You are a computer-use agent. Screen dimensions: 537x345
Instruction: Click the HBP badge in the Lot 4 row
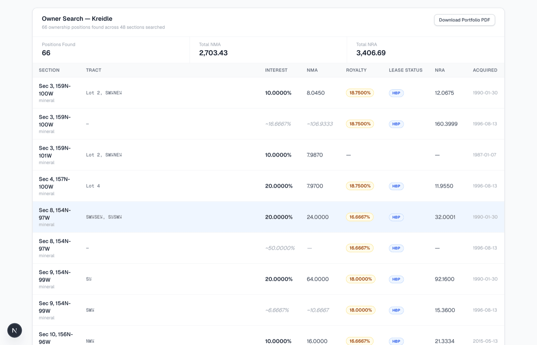tap(396, 186)
